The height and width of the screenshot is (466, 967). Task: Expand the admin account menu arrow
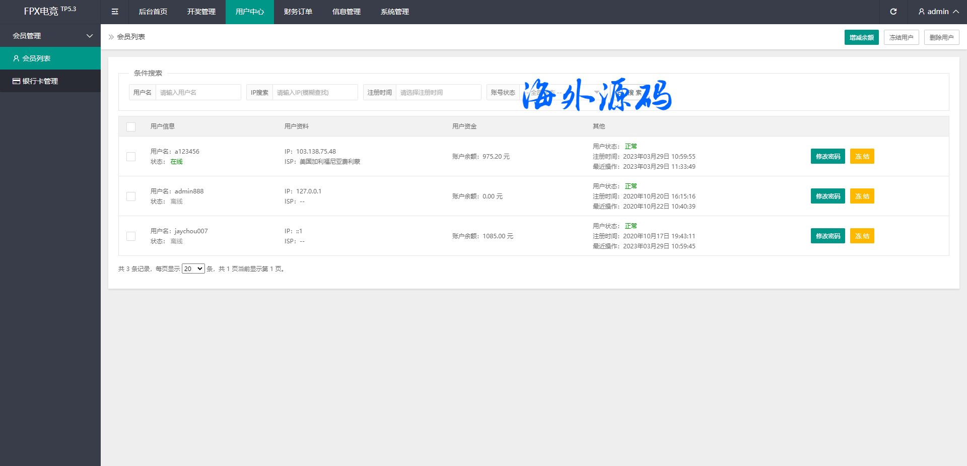955,12
